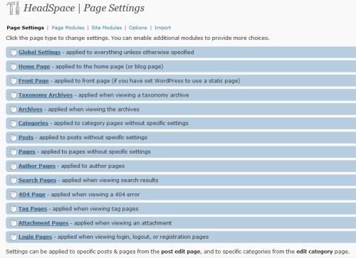Image resolution: width=356 pixels, height=258 pixels.
Task: Open the Pages settings link
Action: pyautogui.click(x=27, y=151)
